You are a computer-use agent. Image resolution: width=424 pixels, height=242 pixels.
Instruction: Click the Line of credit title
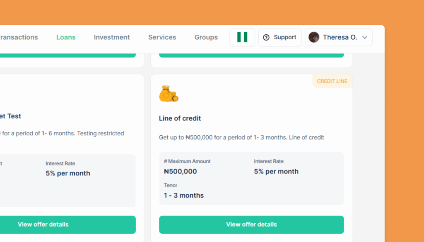[180, 118]
